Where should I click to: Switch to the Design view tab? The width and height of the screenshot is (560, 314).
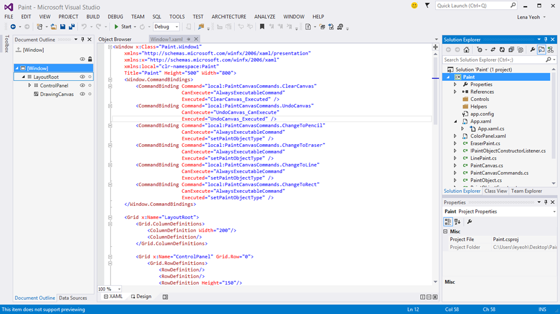click(141, 297)
